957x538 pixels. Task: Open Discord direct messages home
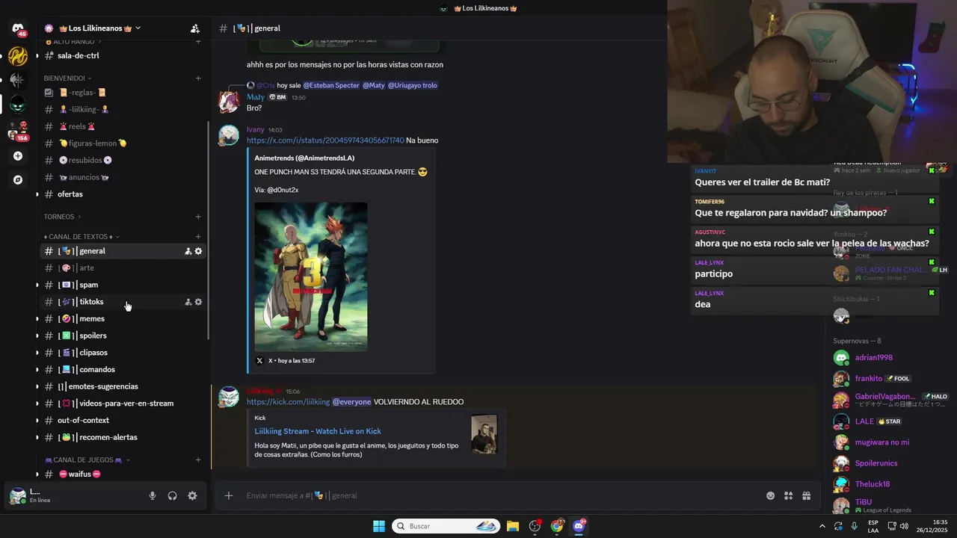[18, 29]
